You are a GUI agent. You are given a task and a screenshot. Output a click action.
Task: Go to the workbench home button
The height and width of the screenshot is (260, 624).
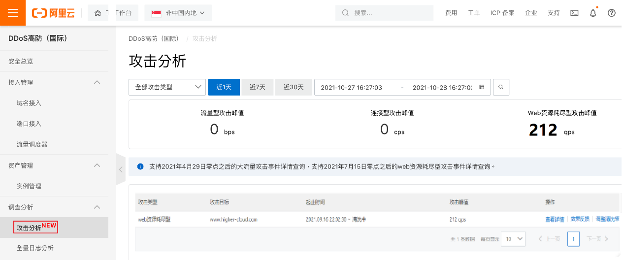tap(113, 13)
